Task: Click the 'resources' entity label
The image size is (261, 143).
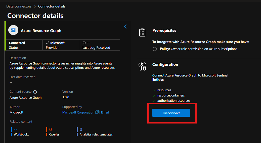Action: 164,90
